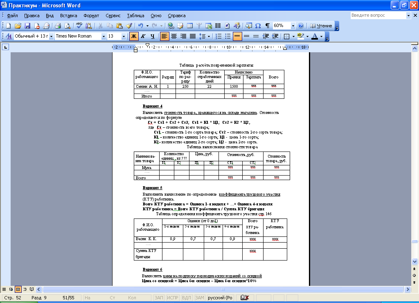Print the document with printer icon
Viewport: 419px width, 303px height.
click(x=58, y=26)
